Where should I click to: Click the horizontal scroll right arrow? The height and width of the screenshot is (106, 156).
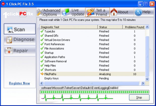[x=143, y=83]
